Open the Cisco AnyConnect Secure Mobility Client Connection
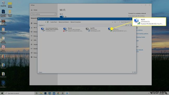Viewport: 169px width, 95px height. [x=50, y=29]
